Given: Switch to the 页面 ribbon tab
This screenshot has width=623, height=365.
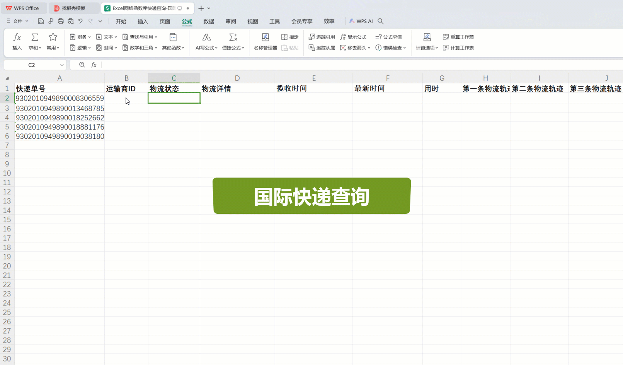Looking at the screenshot, I should (165, 21).
